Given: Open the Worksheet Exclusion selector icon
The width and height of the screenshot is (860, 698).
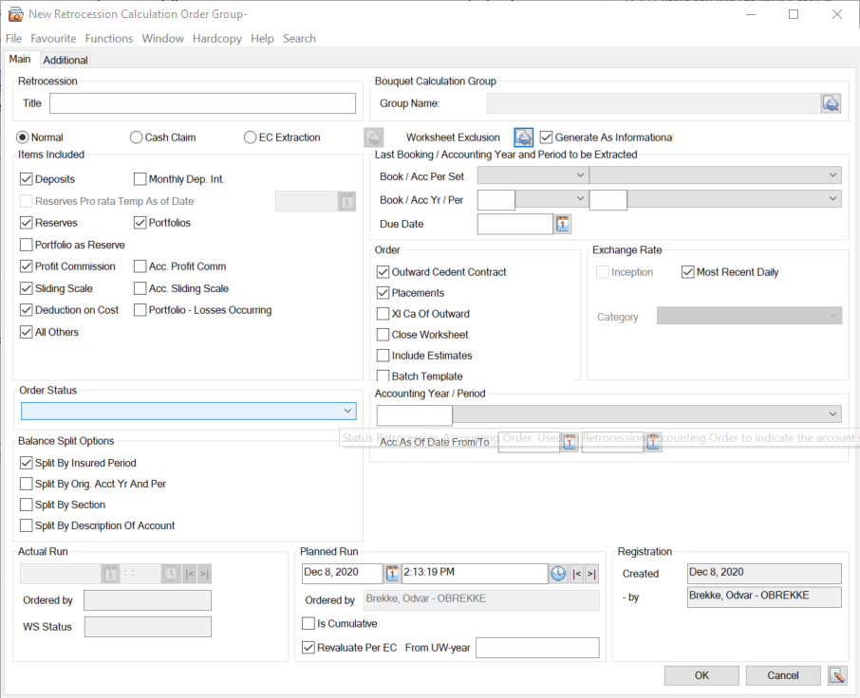Looking at the screenshot, I should pos(523,137).
